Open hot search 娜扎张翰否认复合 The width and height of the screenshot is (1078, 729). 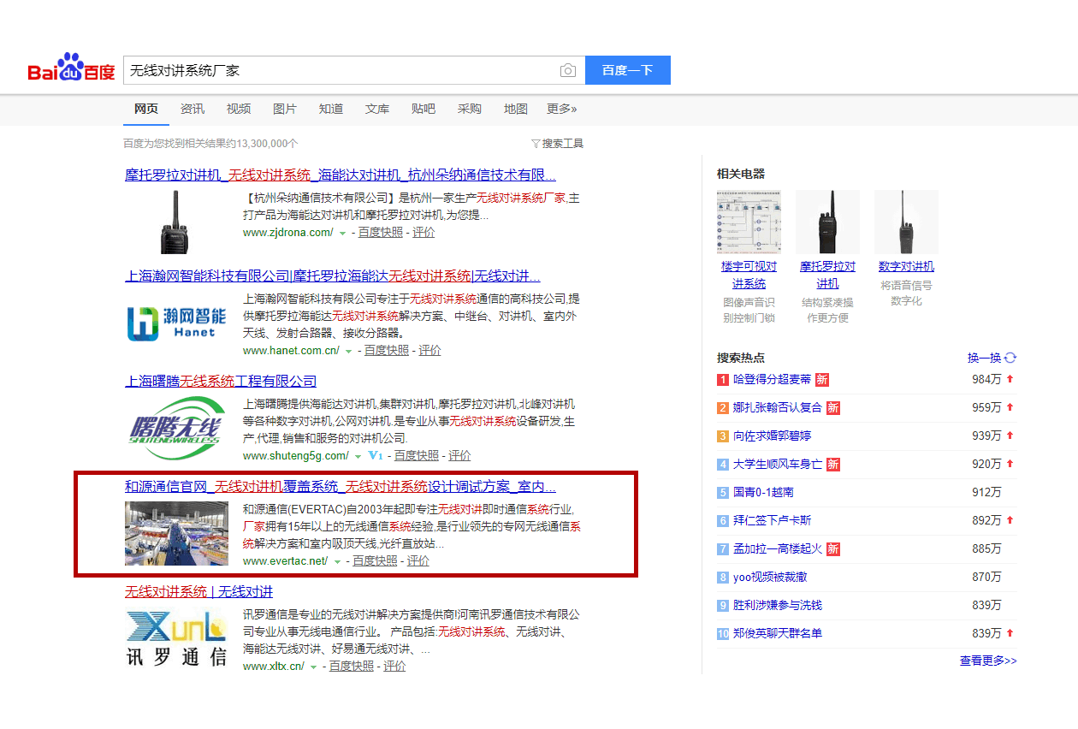click(x=778, y=407)
